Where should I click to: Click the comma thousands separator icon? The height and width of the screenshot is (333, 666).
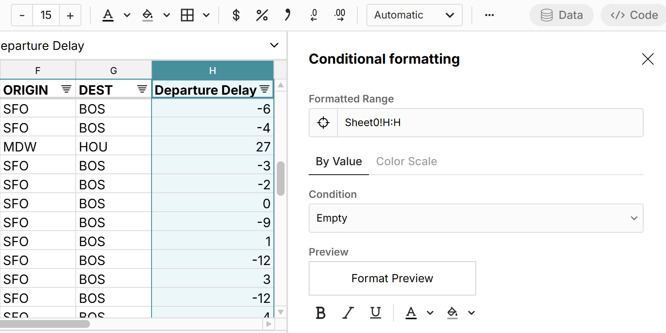click(287, 15)
